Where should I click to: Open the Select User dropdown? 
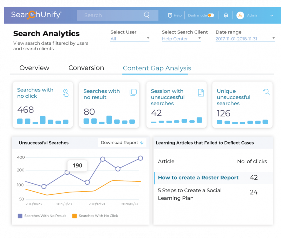[130, 39]
